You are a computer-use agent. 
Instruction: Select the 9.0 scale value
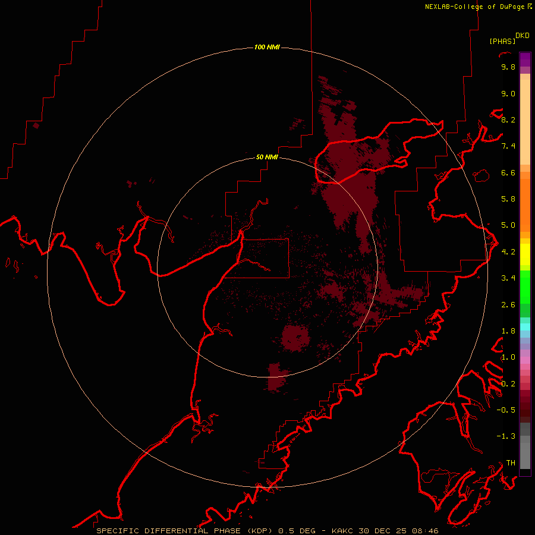pyautogui.click(x=508, y=93)
